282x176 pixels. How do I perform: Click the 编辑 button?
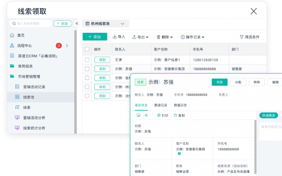275,82
